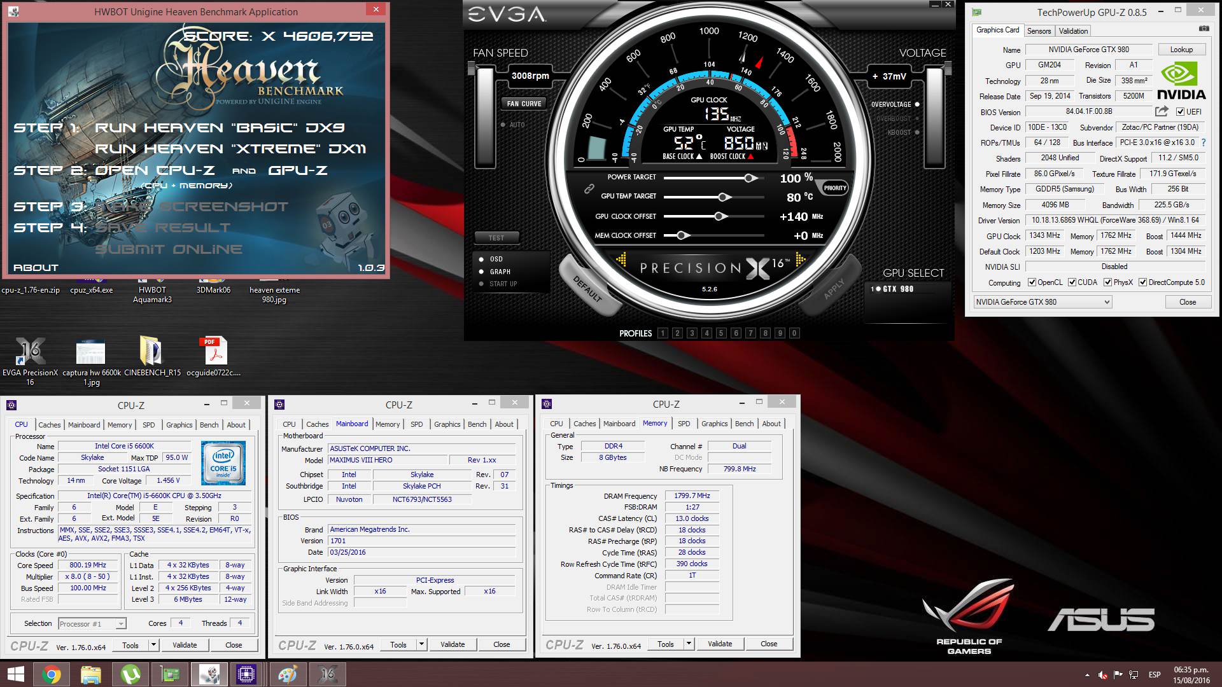This screenshot has height=687, width=1222.
Task: Open CINEBENCH_R15 folder on desktop
Action: tap(151, 356)
